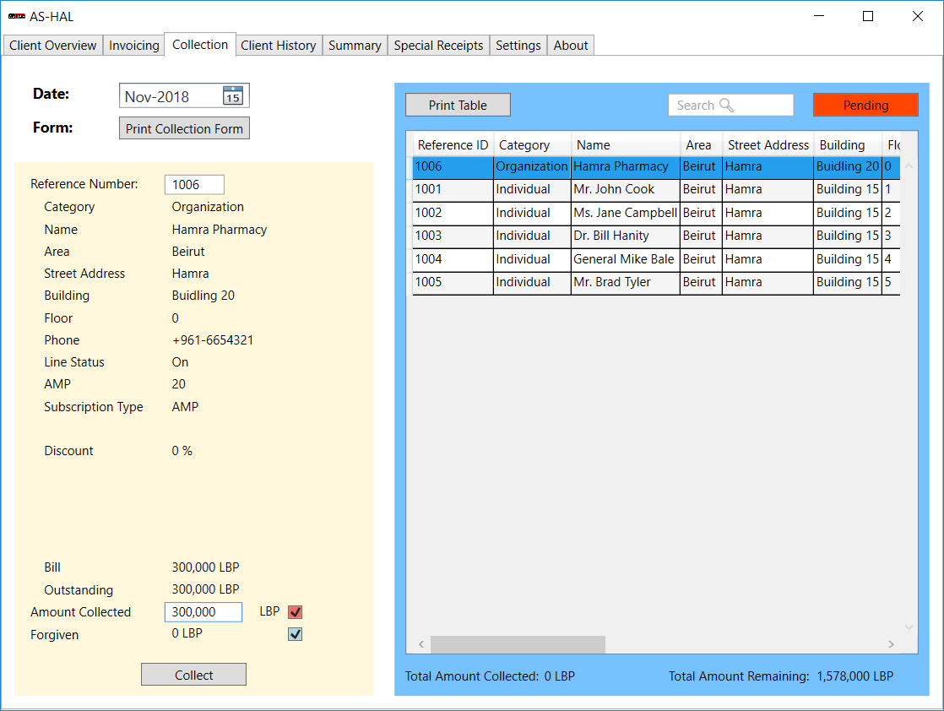944x711 pixels.
Task: Show the About tab
Action: pos(570,45)
